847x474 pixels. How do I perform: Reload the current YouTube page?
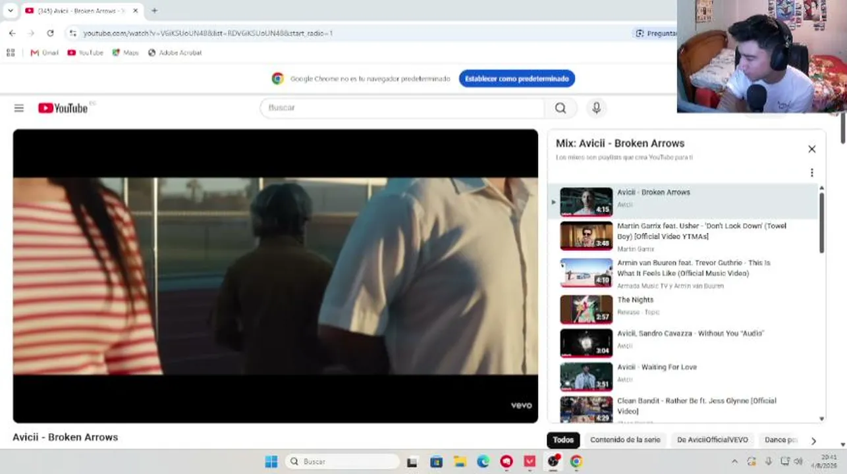(x=50, y=33)
